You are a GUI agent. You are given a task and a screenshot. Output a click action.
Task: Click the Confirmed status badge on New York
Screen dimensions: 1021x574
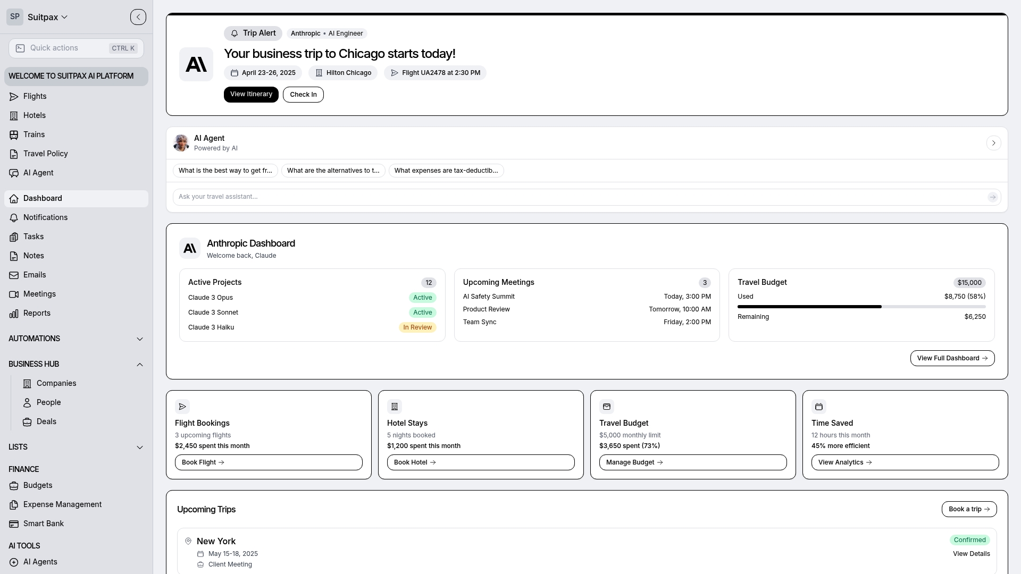coord(969,540)
